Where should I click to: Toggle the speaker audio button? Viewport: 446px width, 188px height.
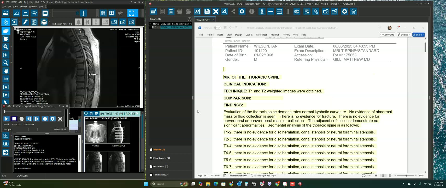point(15,22)
